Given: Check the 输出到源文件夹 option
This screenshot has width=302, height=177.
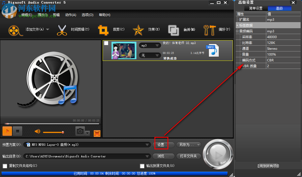Looking at the screenshot, I should [x=142, y=166].
